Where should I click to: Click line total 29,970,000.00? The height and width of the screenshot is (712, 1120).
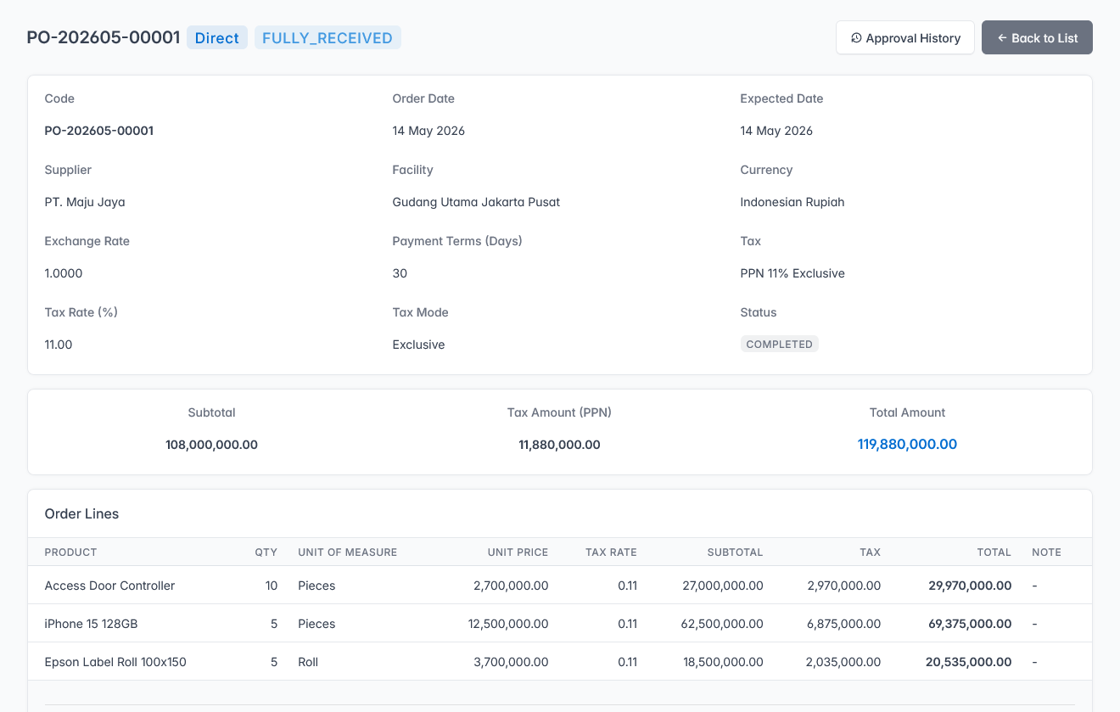point(970,586)
